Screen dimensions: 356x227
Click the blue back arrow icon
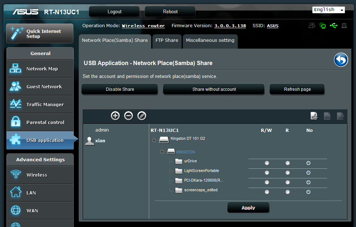[341, 60]
